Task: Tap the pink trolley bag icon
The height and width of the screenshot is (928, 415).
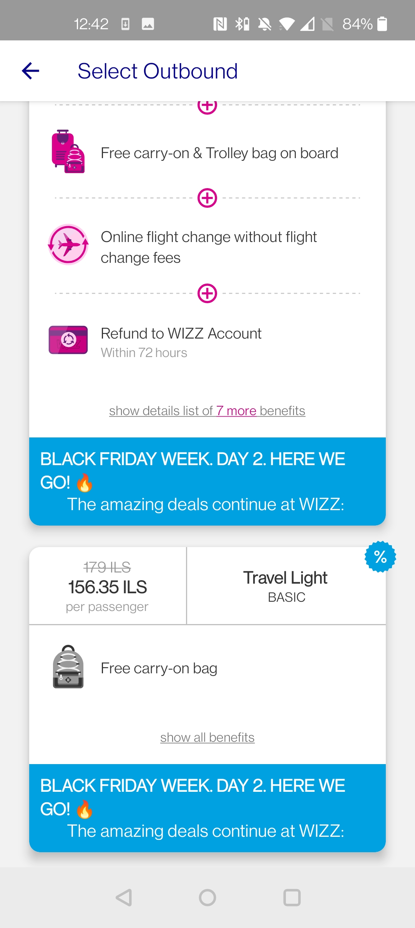Action: 68,152
